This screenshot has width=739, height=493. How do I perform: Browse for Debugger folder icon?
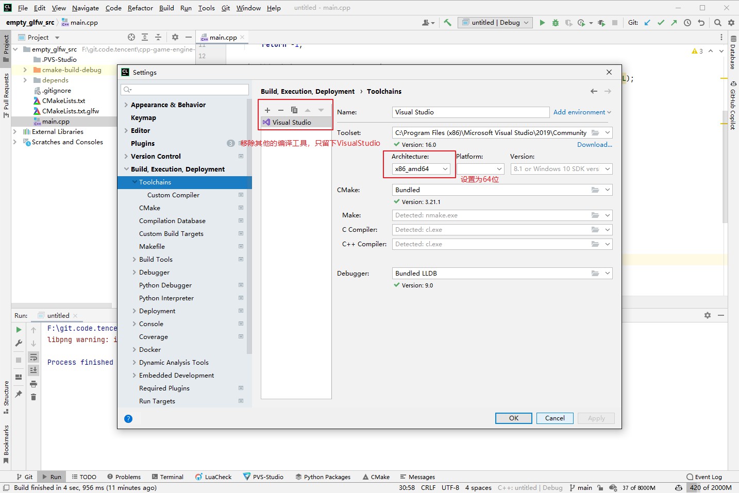click(595, 274)
